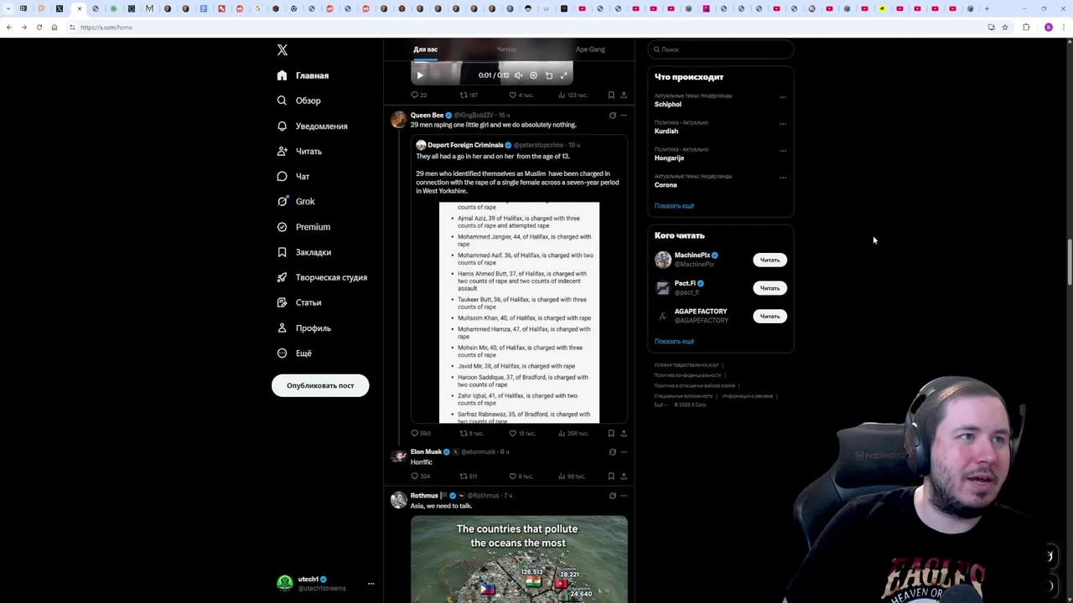The width and height of the screenshot is (1073, 603).
Task: Open Queen Bee post more menu
Action: pos(623,115)
